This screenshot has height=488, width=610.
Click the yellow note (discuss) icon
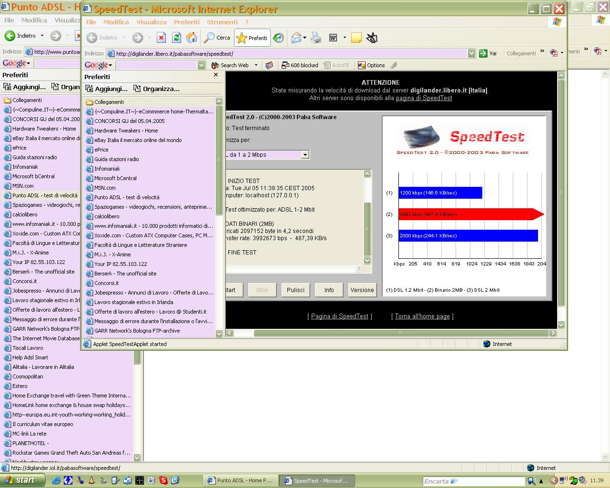[356, 38]
